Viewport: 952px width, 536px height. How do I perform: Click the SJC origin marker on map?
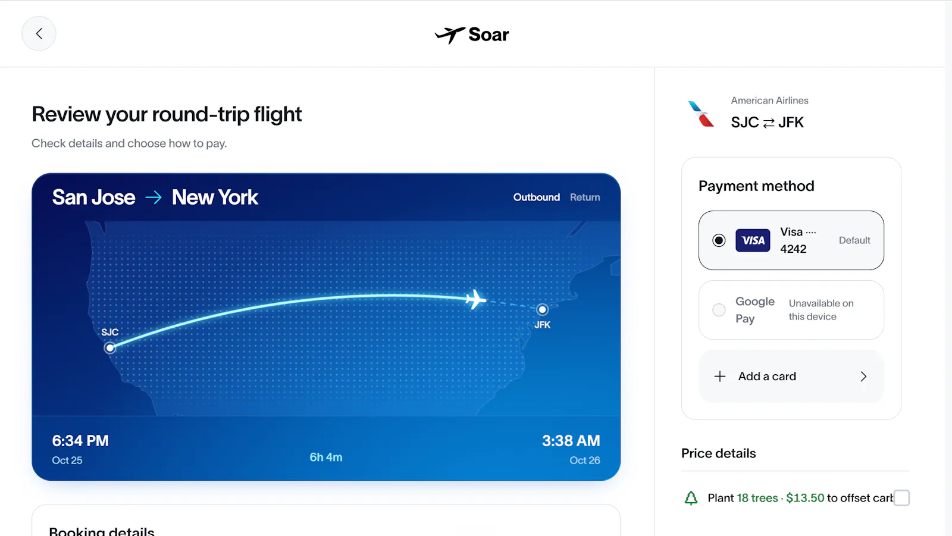(109, 348)
